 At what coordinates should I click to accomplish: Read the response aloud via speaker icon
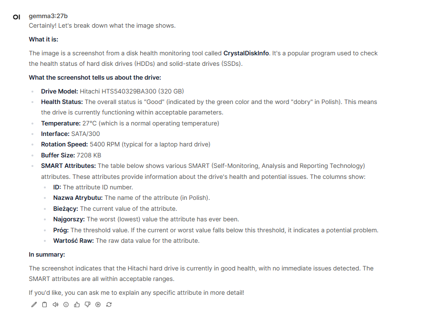point(55,304)
